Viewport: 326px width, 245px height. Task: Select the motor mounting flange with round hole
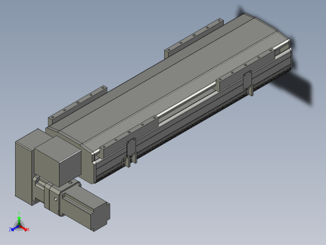pos(55,199)
